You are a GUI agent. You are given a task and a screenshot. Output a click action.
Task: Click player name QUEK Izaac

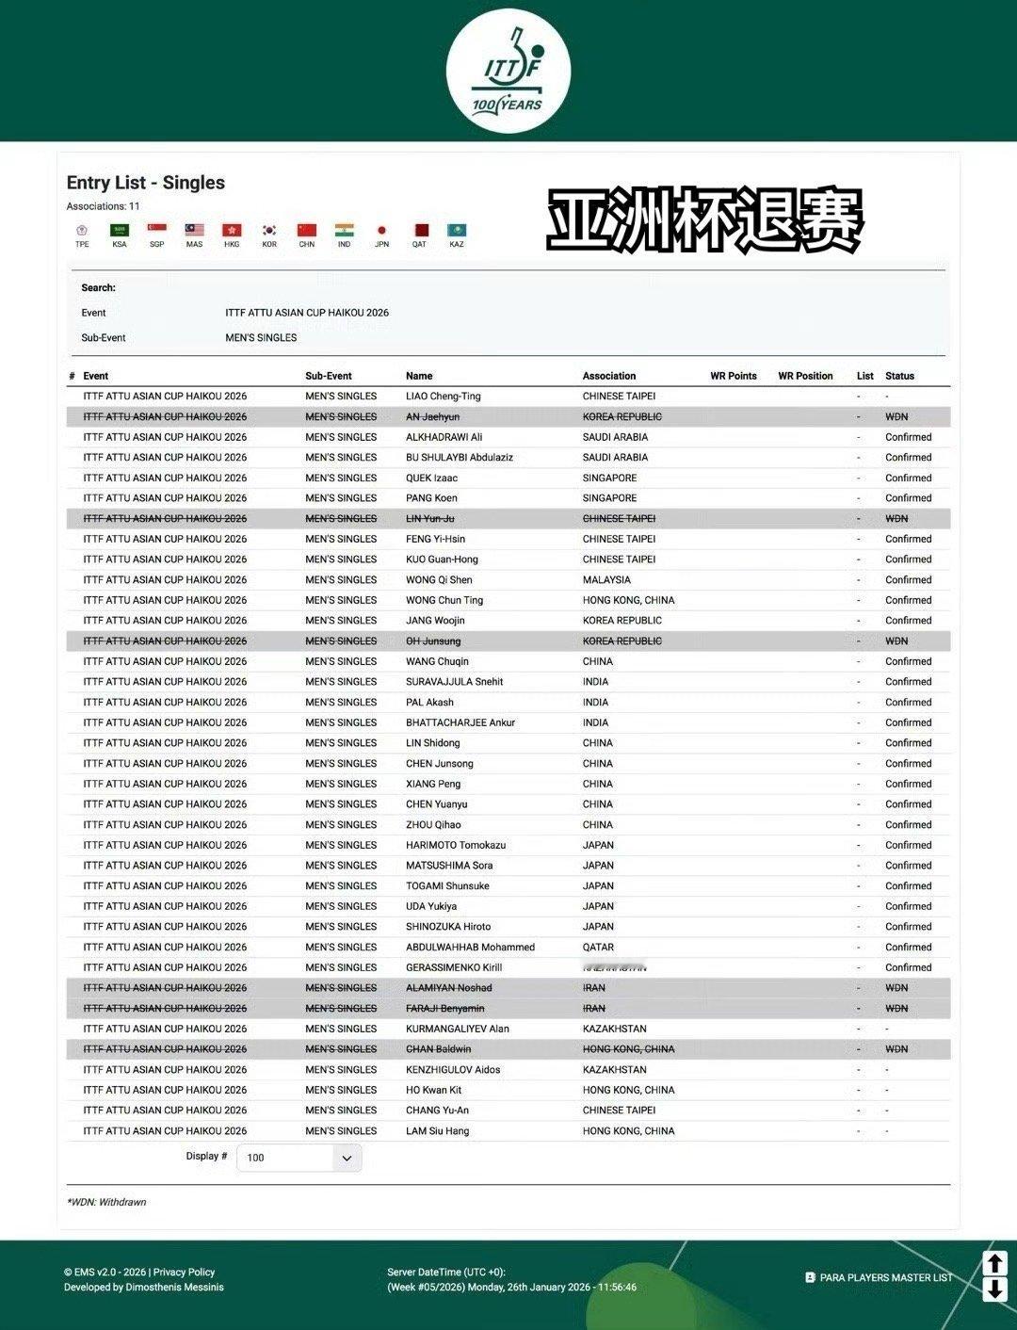[432, 478]
